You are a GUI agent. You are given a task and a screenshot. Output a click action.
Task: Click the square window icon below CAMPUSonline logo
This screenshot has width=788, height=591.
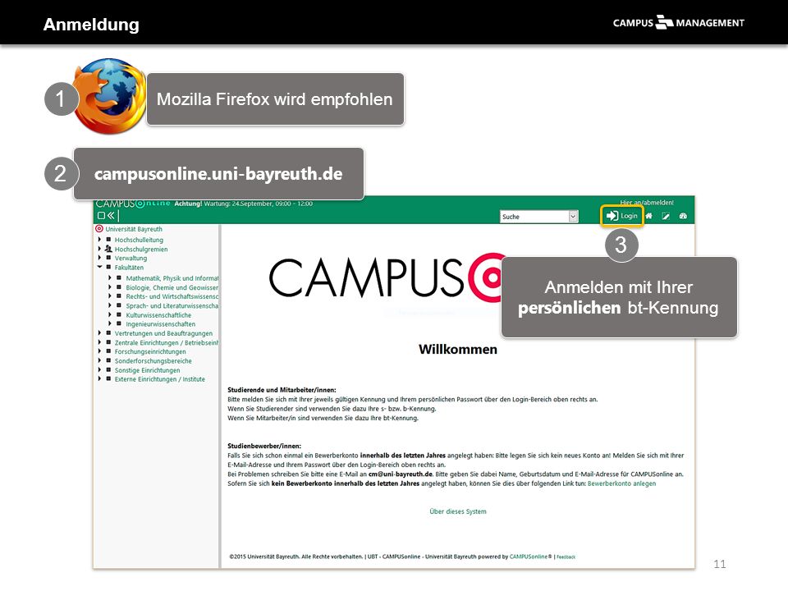coord(101,216)
